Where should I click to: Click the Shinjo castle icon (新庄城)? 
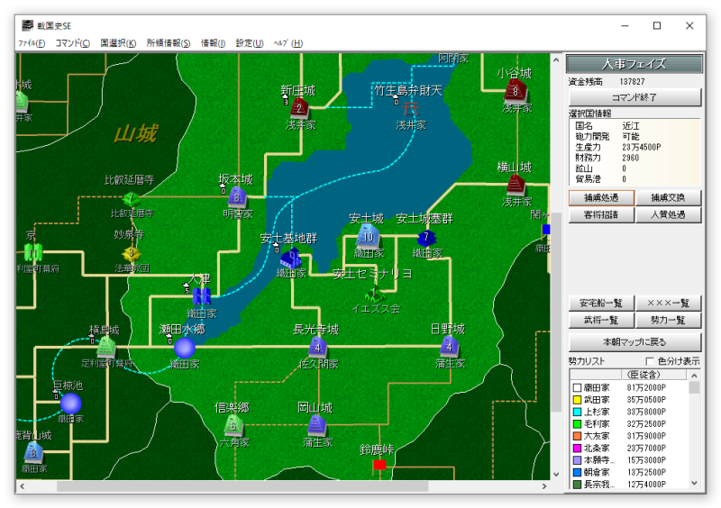coord(299,108)
